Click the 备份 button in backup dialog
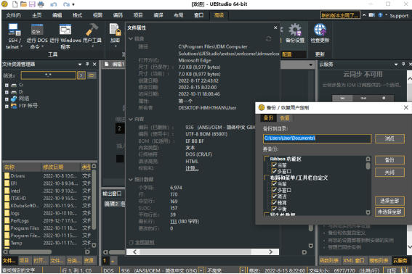The width and height of the screenshot is (412, 274). (x=389, y=160)
